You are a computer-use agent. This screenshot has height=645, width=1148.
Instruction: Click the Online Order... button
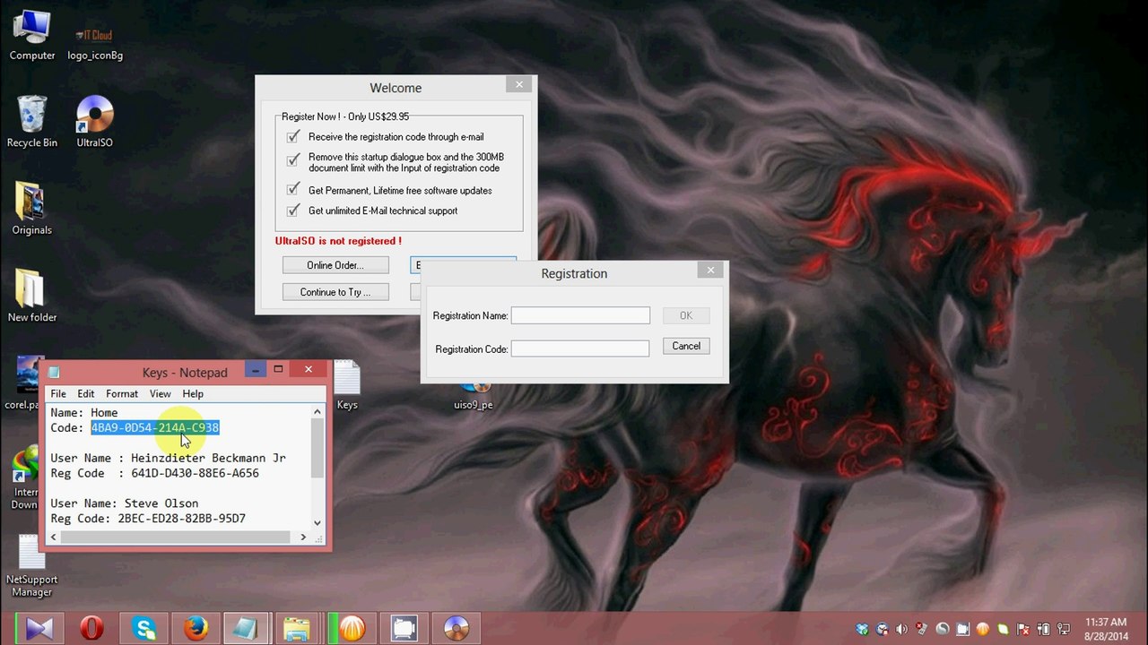[x=335, y=265]
